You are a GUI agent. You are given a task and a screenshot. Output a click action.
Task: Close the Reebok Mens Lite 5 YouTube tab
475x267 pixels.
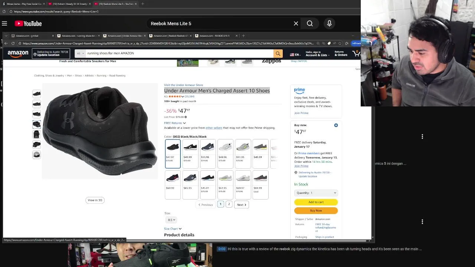click(135, 4)
